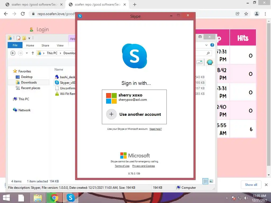Select the sherry xoxo Microsoft account

[x=134, y=98]
